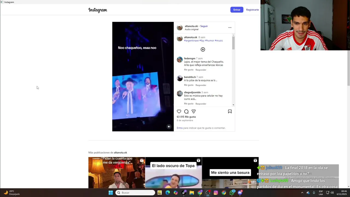Show hidden system tray icons chevron

click(x=302, y=193)
